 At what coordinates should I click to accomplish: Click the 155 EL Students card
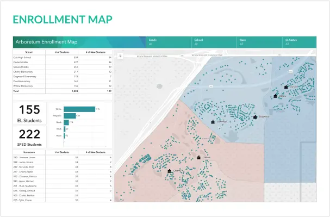29,114
